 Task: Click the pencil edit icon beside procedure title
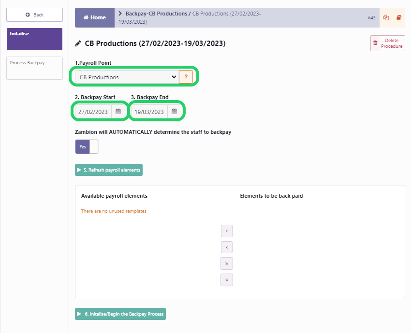pos(78,43)
